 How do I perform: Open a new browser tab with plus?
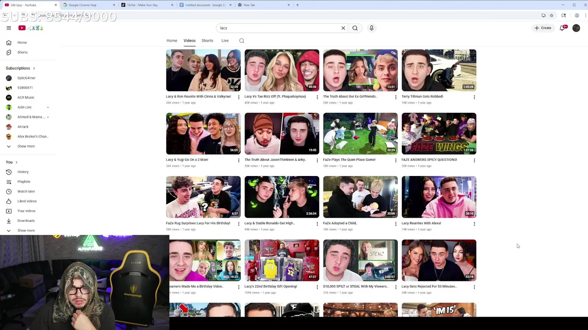(297, 5)
